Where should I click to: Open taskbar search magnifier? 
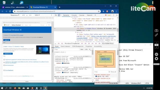coord(6,88)
